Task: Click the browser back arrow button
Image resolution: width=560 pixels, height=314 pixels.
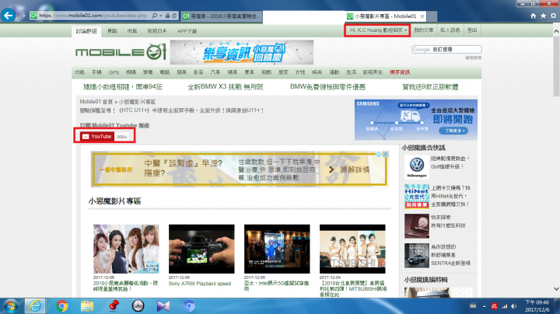Action: click(8, 16)
